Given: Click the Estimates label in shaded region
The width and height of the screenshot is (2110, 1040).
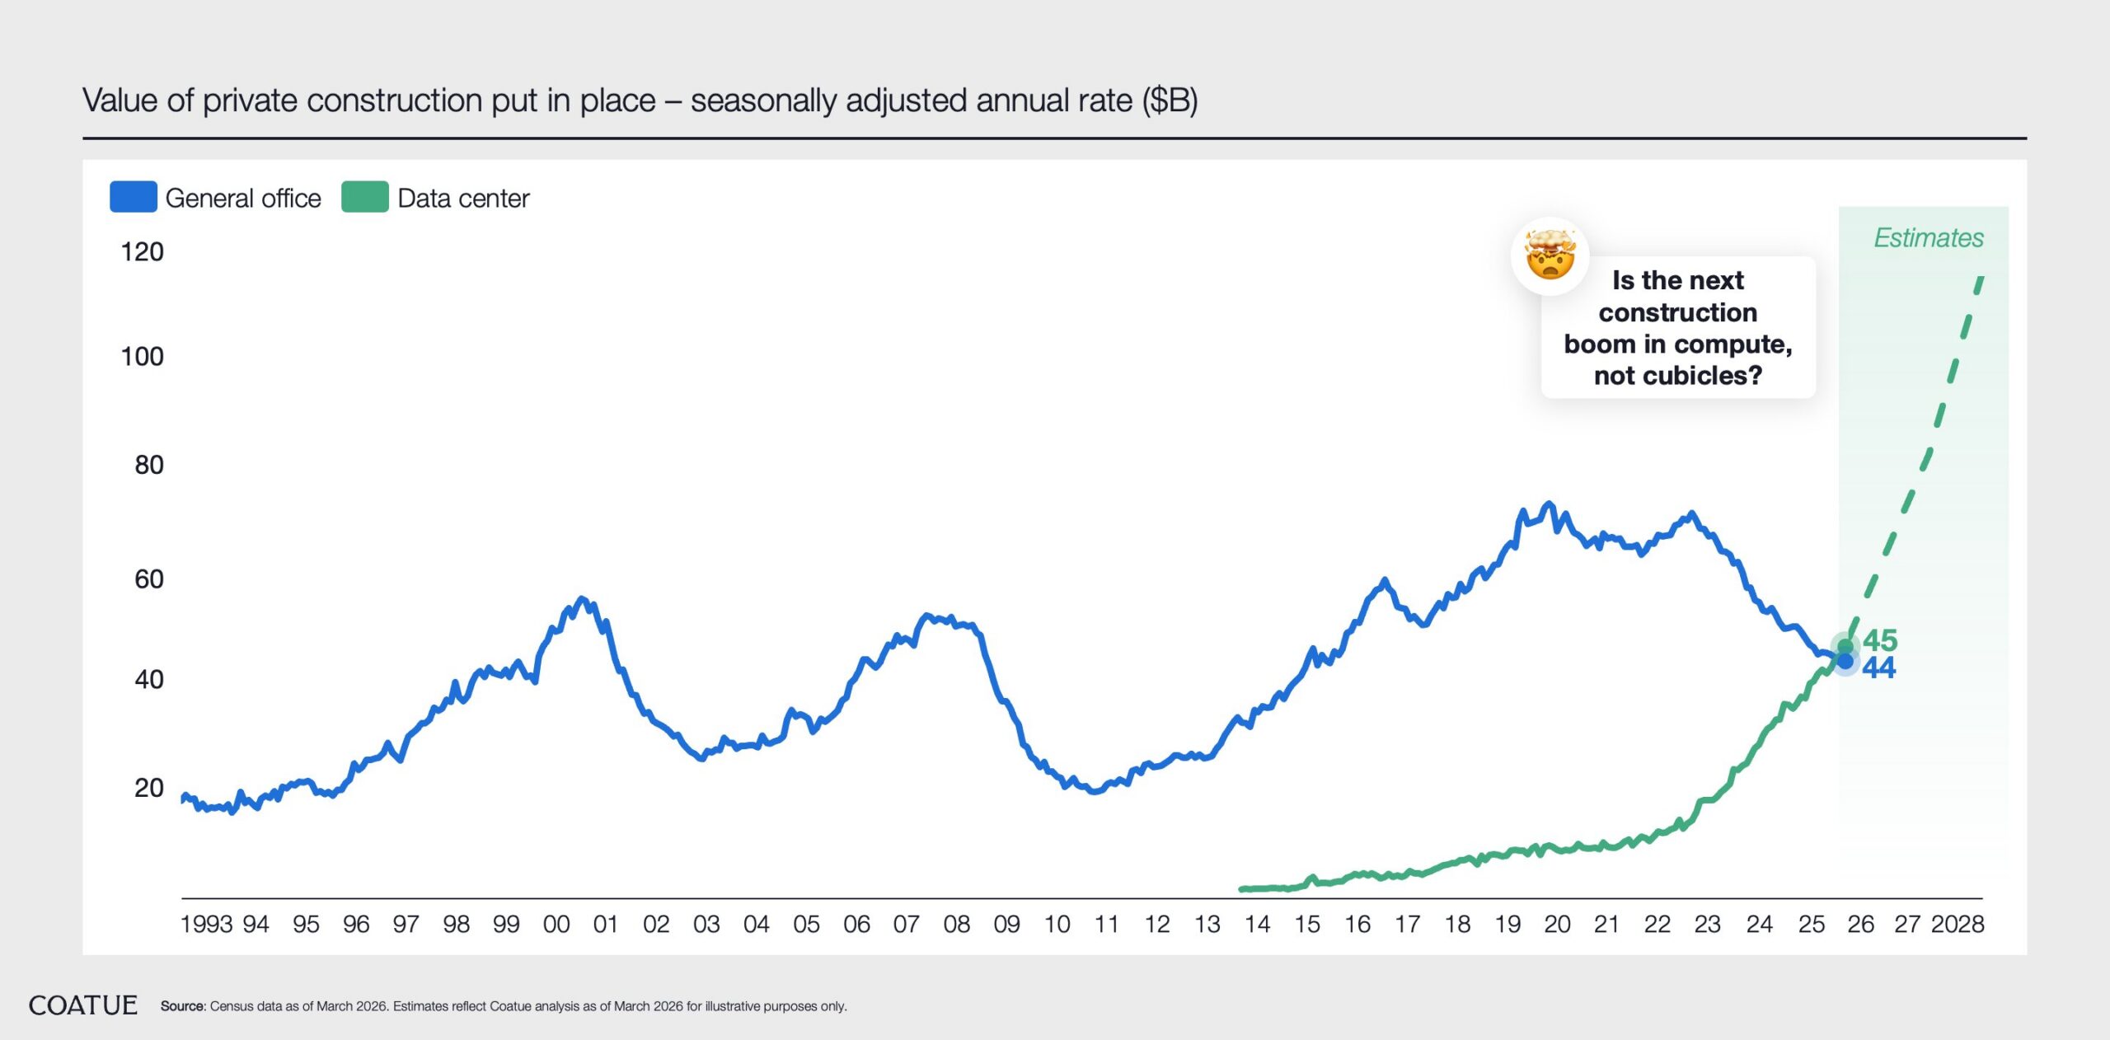Looking at the screenshot, I should 1928,238.
